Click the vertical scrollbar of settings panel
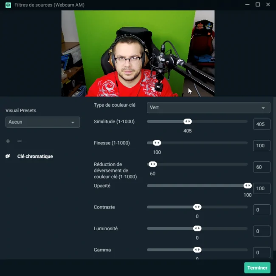 [275, 174]
